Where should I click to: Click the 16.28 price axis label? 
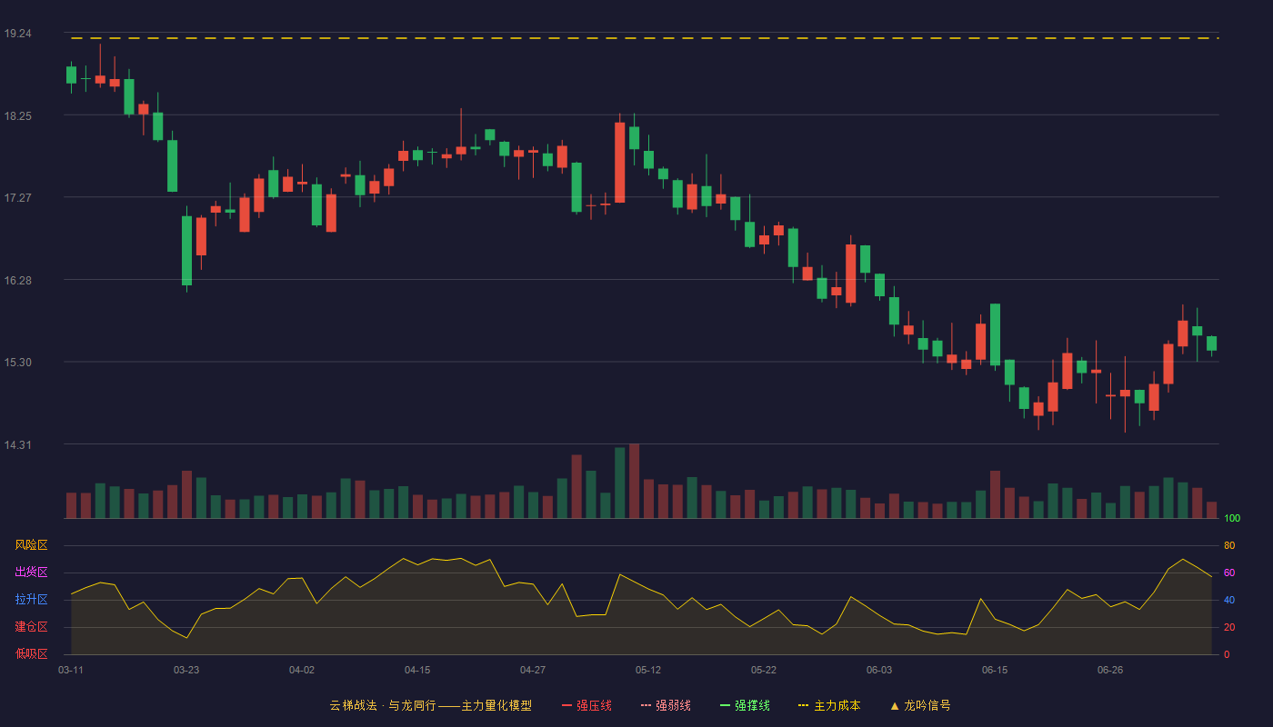click(17, 281)
